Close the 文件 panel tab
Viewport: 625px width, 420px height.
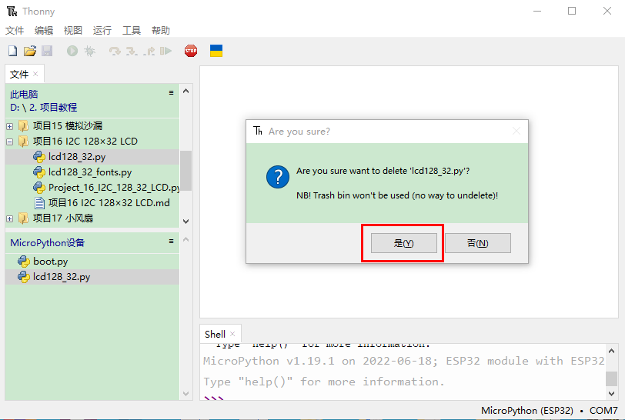(35, 74)
